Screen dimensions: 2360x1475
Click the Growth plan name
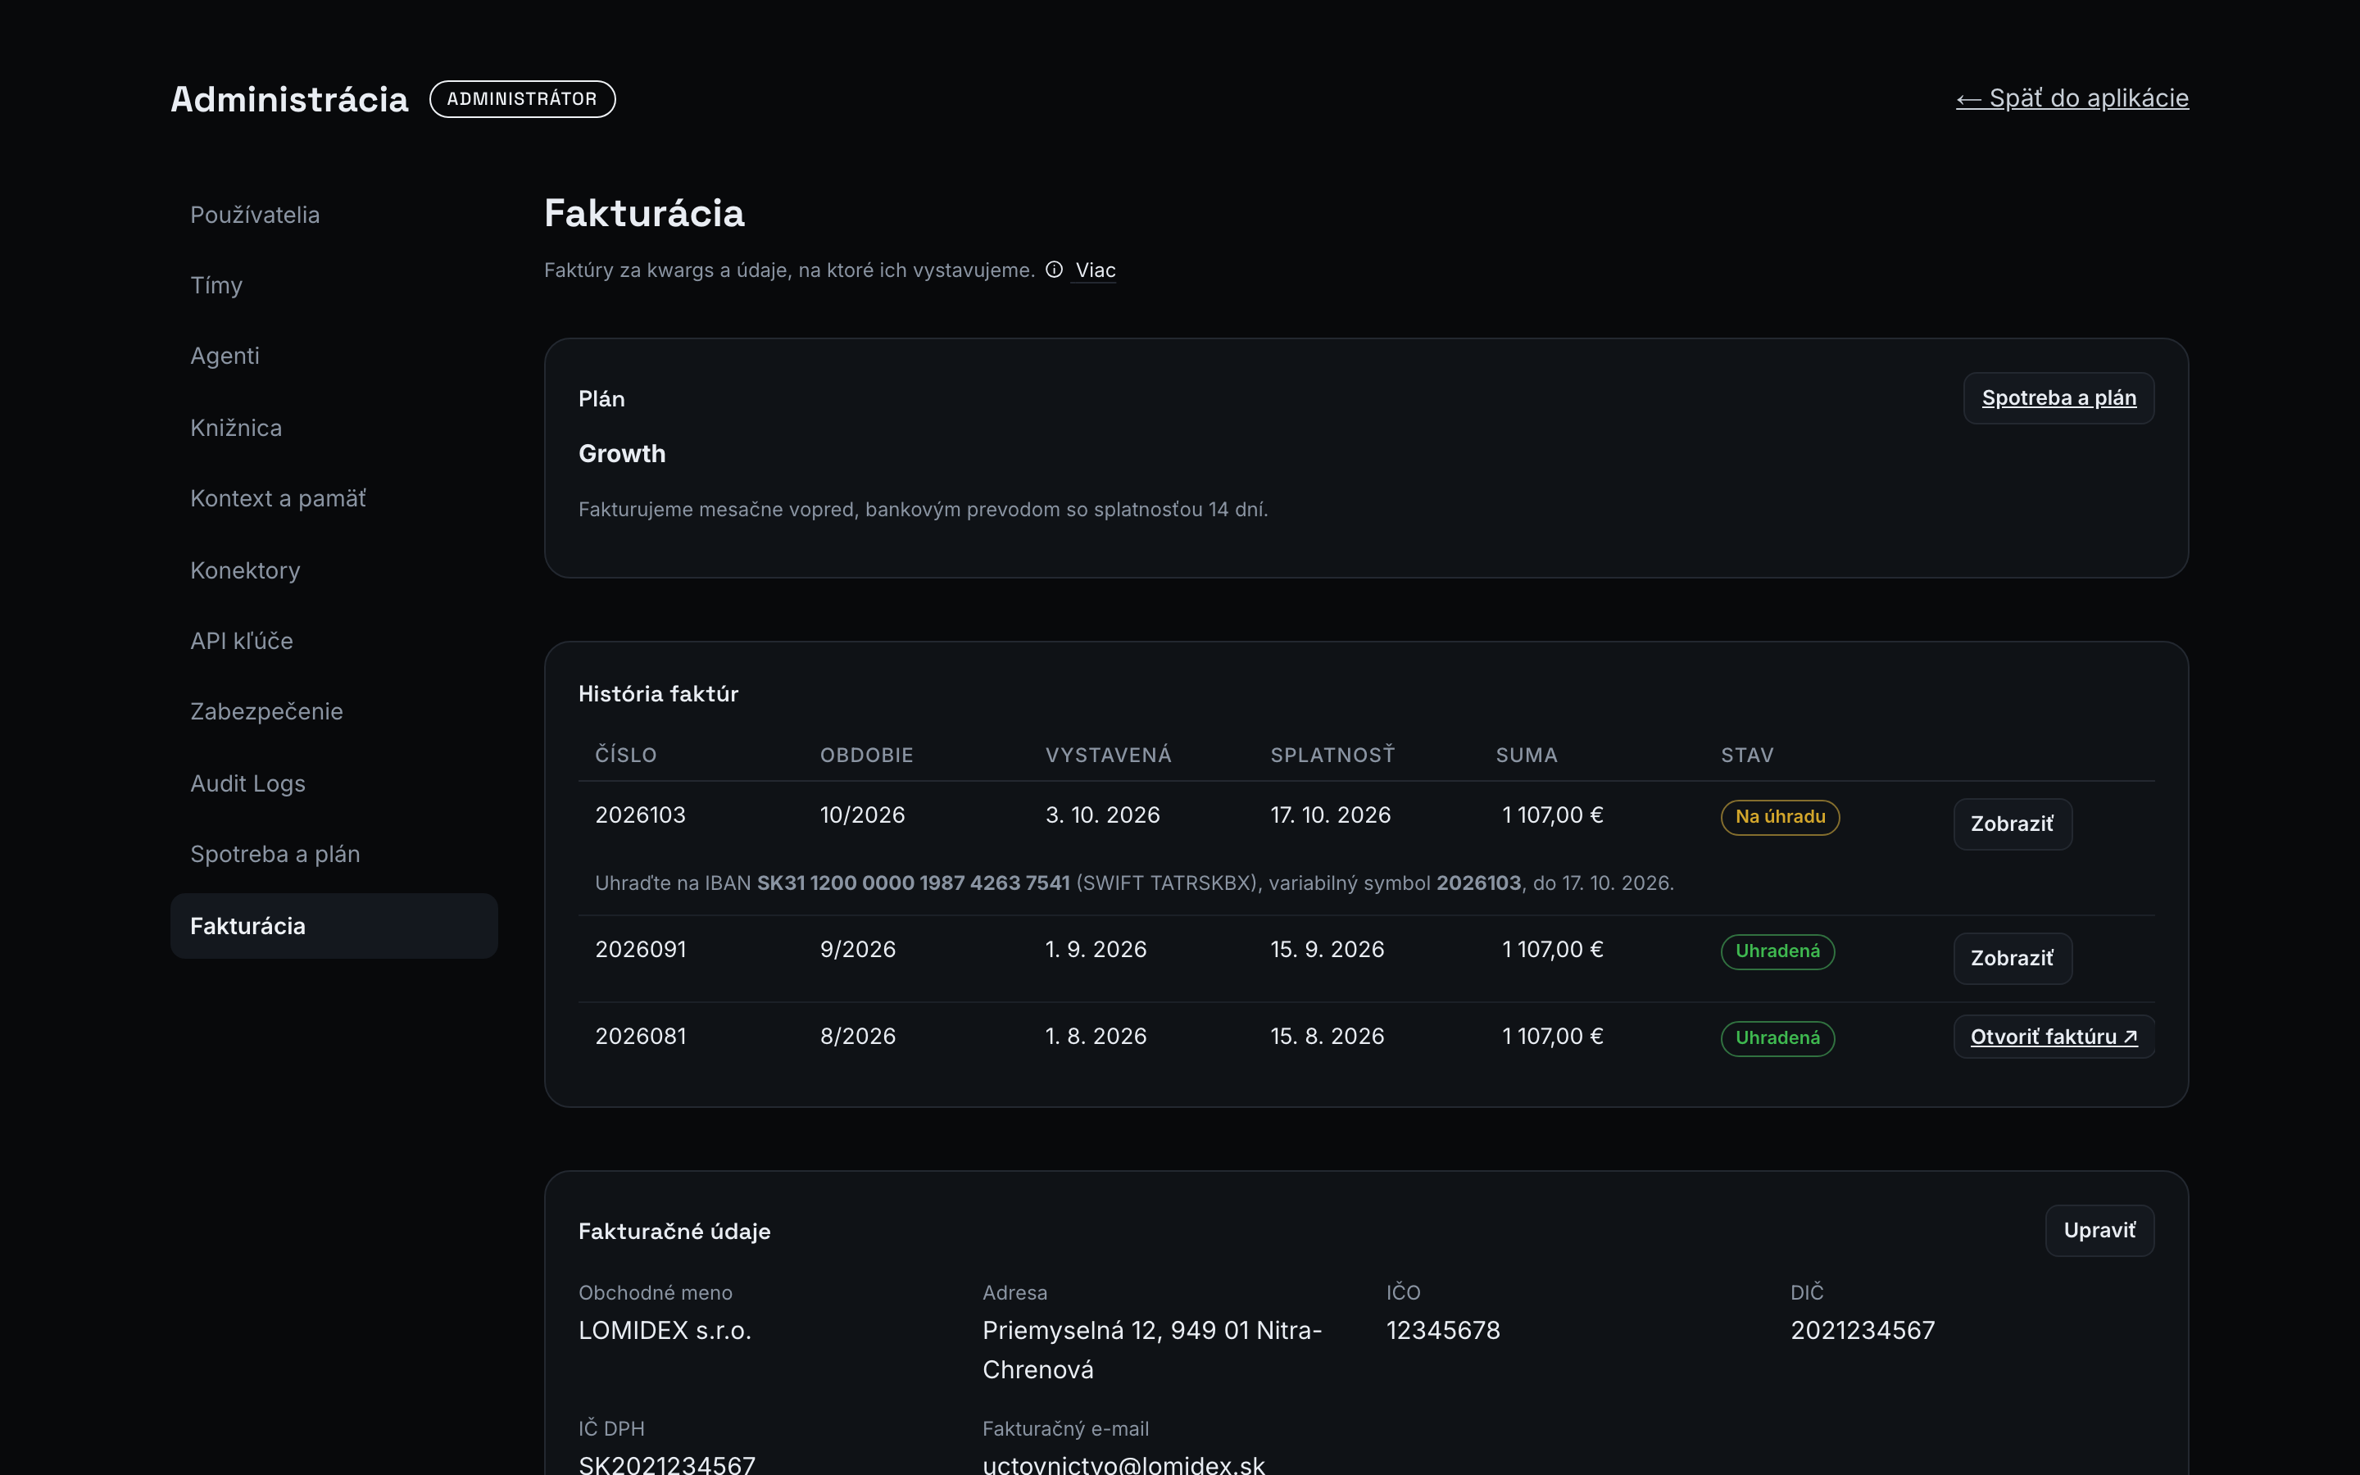point(621,455)
